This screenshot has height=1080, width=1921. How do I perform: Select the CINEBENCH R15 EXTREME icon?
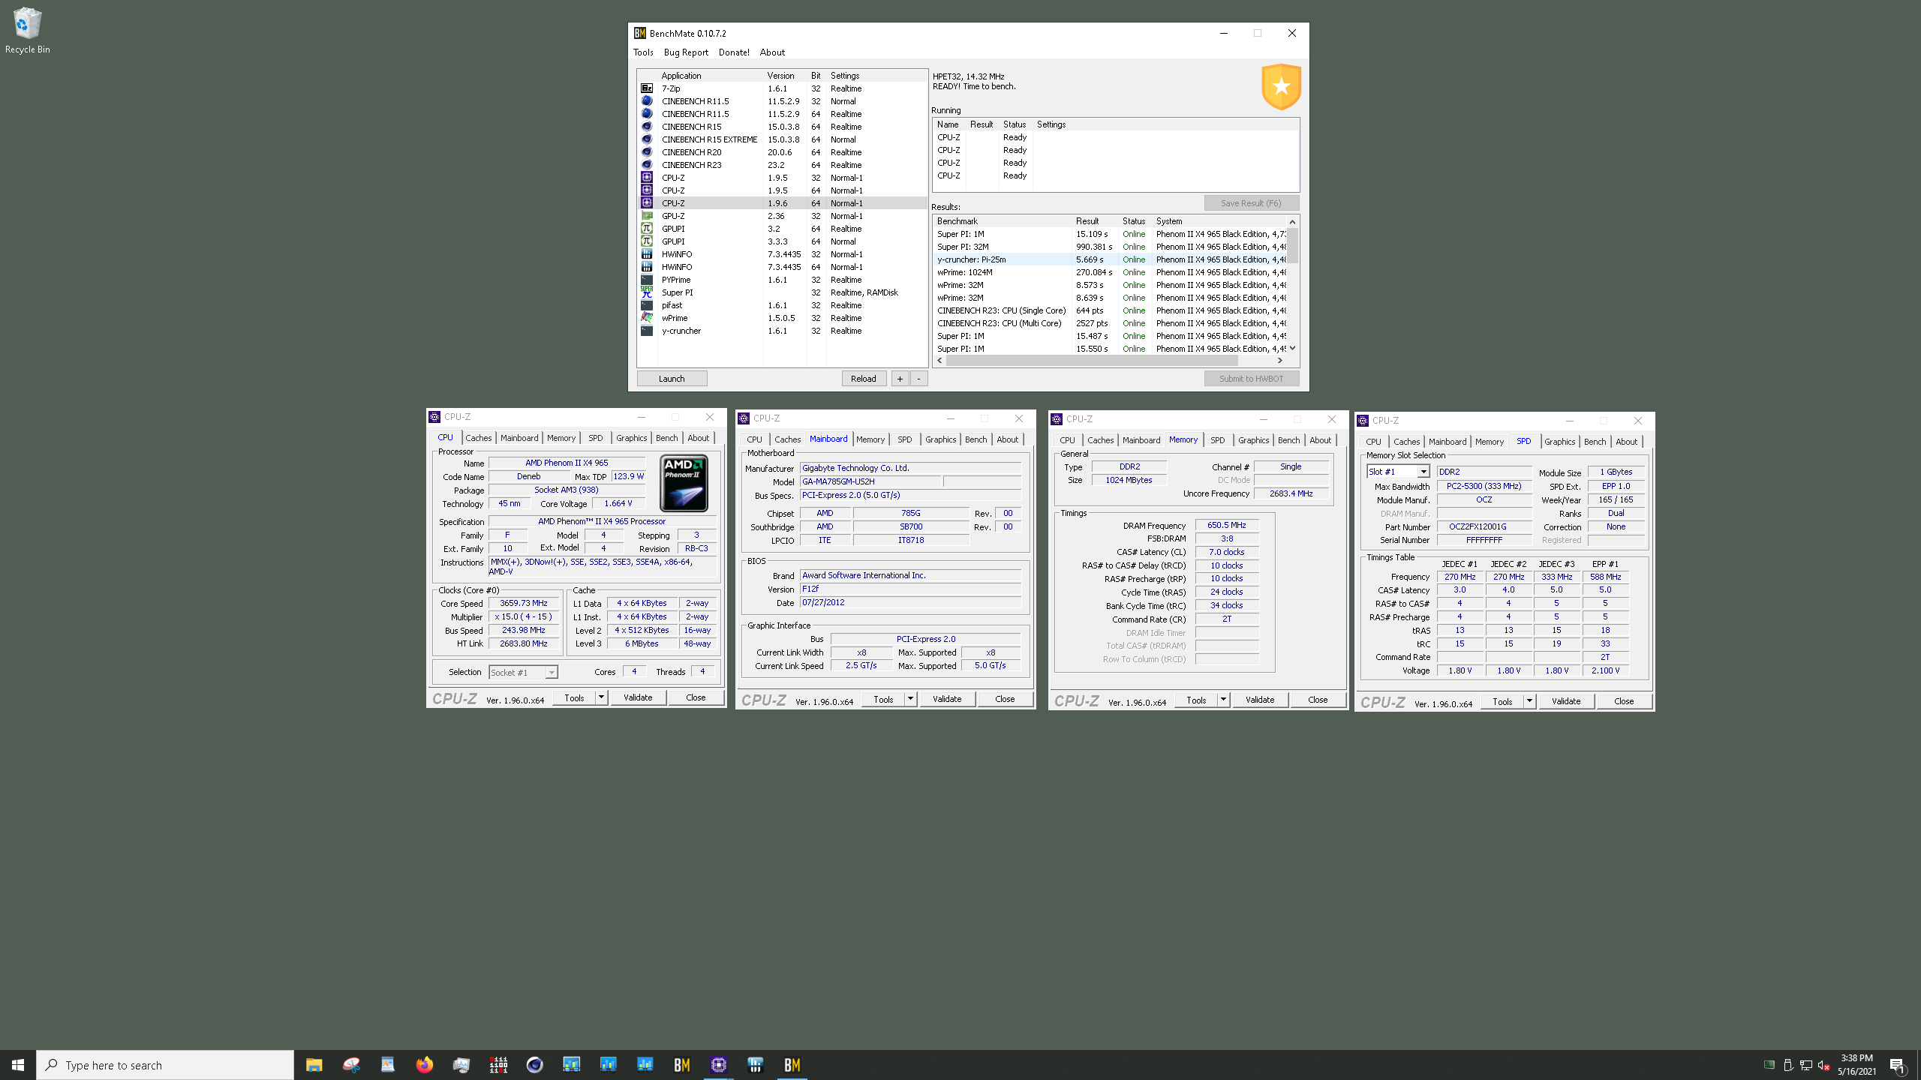click(647, 139)
